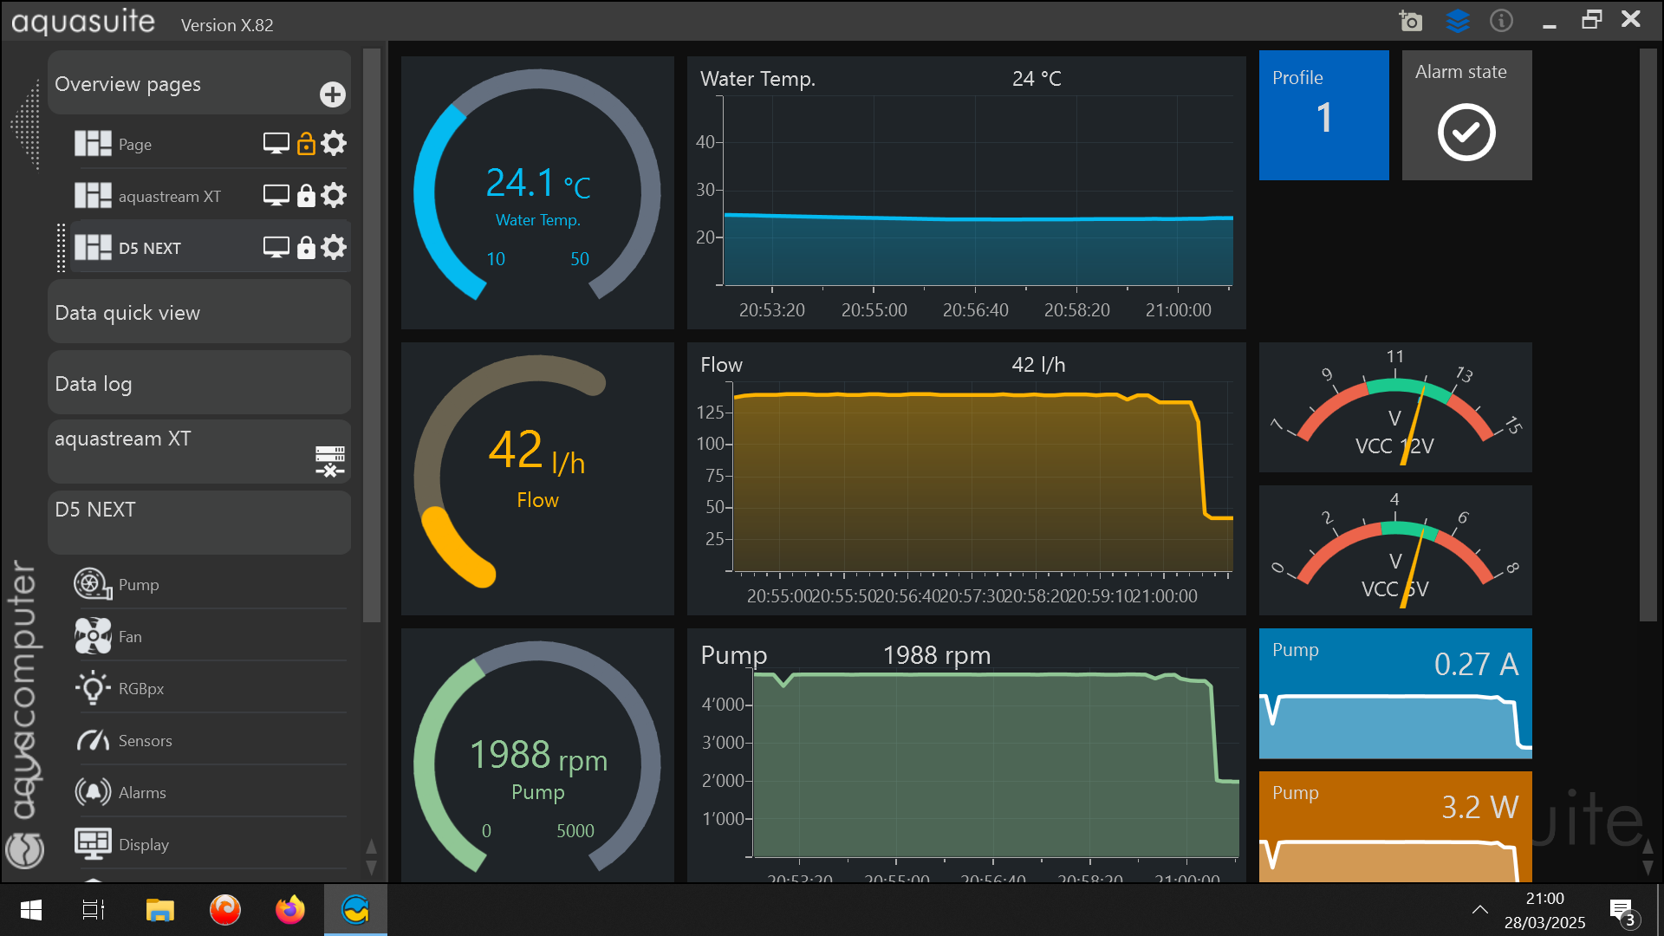Click the blue layers icon in the title bar
Viewport: 1664px width, 936px height.
(1458, 20)
